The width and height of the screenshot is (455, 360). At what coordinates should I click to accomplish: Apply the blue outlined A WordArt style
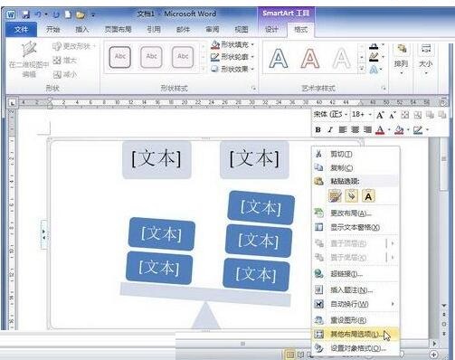[x=279, y=58]
